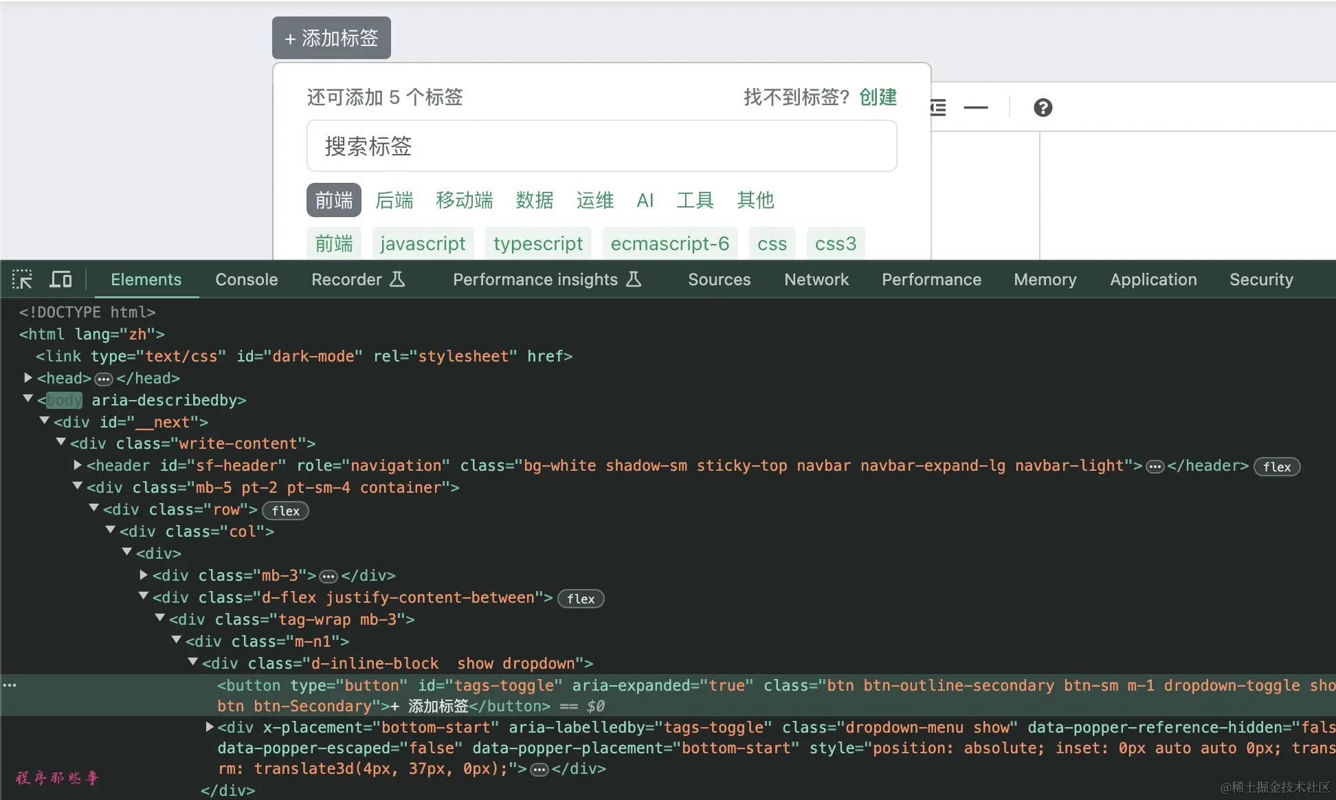Click the flex badge beside div class row
This screenshot has height=800, width=1336.
coord(285,511)
